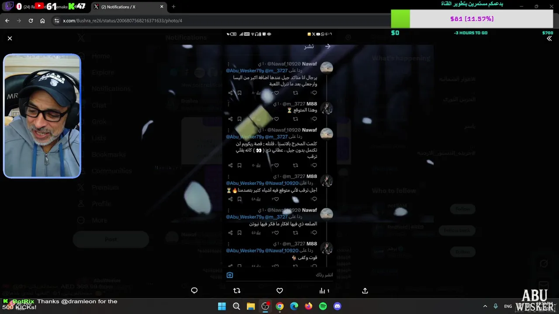Click the microphone icon in system tray

coord(496,306)
